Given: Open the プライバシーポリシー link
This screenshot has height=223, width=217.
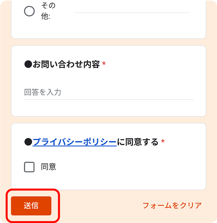Looking at the screenshot, I should [74, 142].
